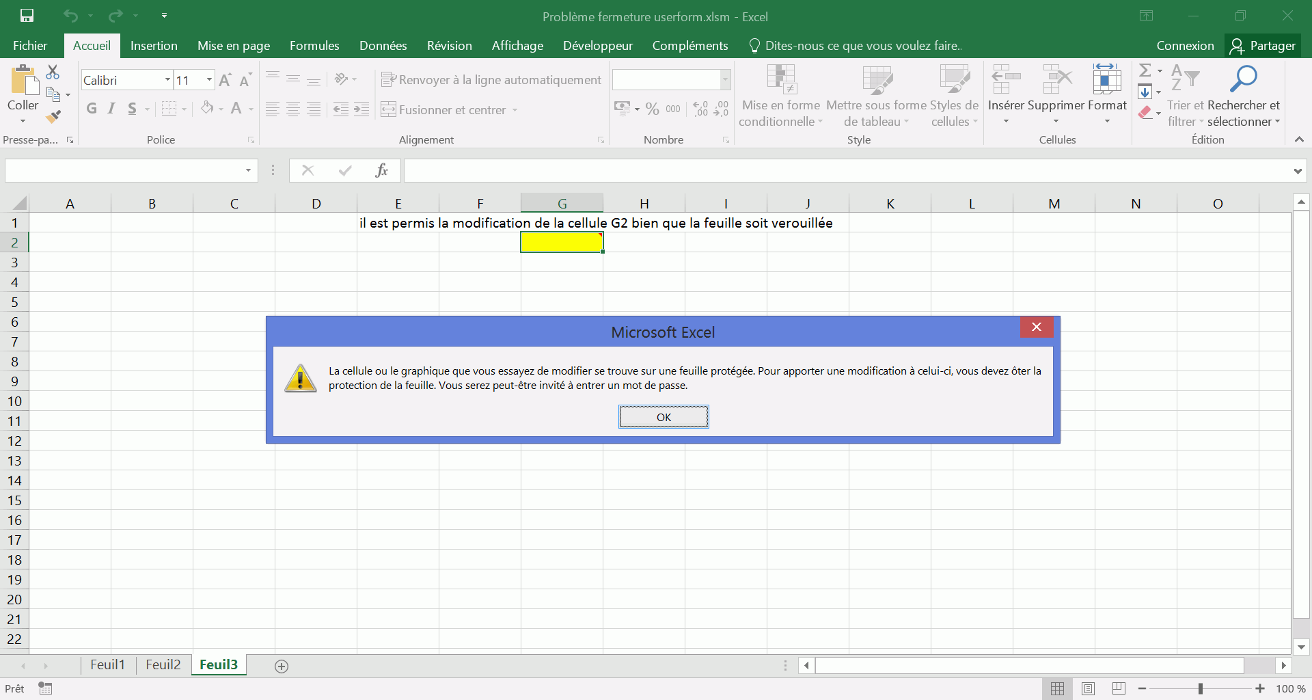Open the font size dropdown
The width and height of the screenshot is (1312, 700).
(x=209, y=80)
